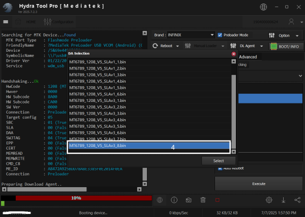
Task: Click the Option sliders icon
Action: pyautogui.click(x=271, y=35)
